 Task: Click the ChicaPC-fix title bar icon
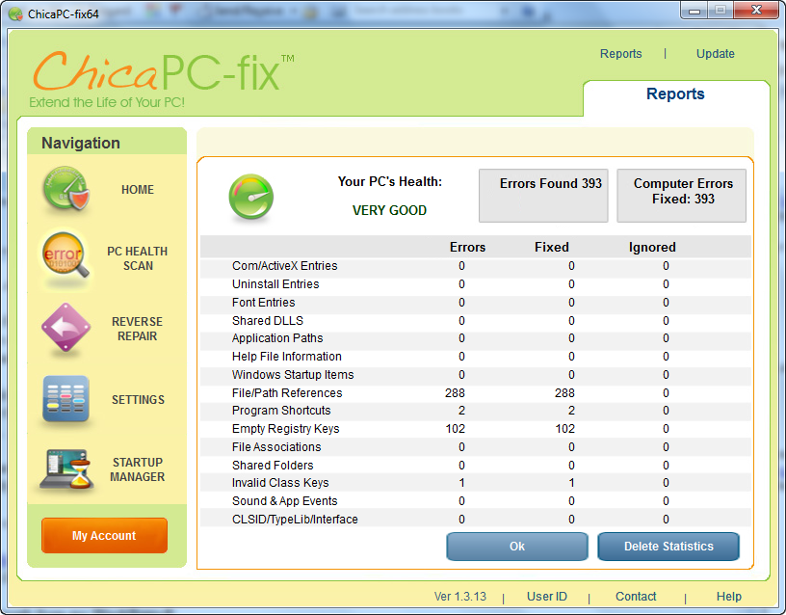(x=14, y=13)
